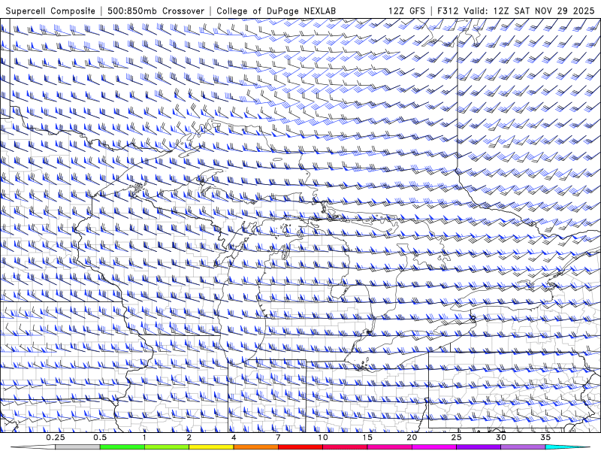Pick the gray colorbar segment (0.25–0.5)
This screenshot has width=601, height=451.
tap(78, 447)
